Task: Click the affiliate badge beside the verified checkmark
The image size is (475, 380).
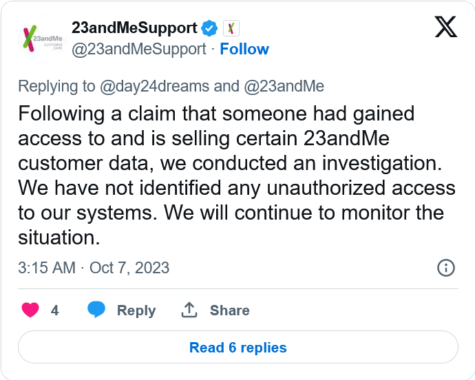Action: [x=231, y=28]
